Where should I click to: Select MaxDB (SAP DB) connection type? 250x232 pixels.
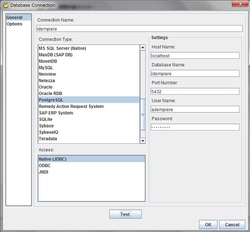[x=89, y=55]
